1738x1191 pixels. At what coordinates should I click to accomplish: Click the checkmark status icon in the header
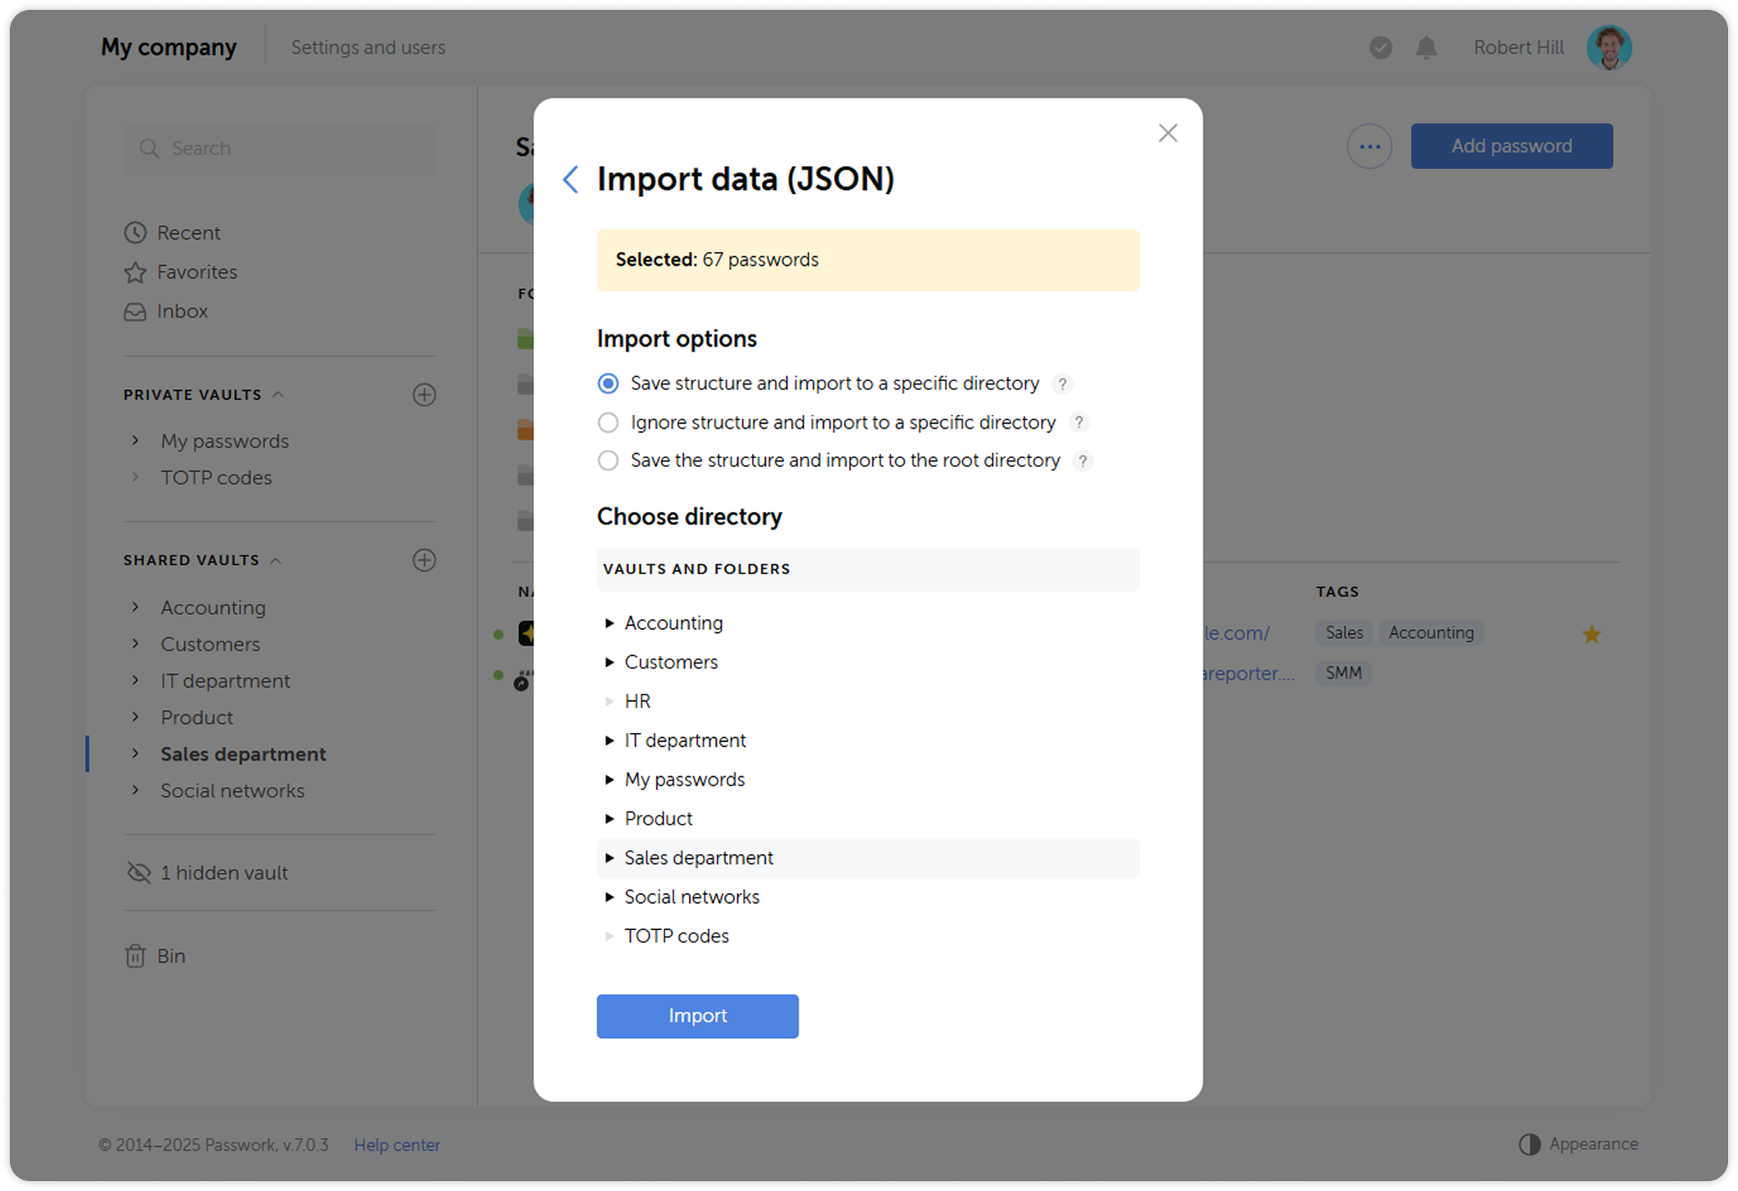[x=1380, y=47]
